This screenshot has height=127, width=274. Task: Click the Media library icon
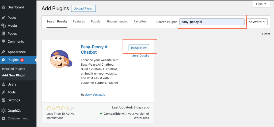3,26
